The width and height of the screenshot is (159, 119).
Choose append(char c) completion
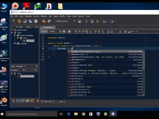click(105, 54)
